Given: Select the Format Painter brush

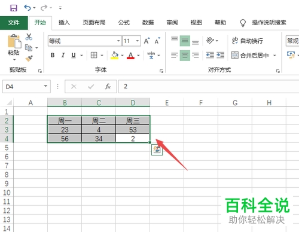Looking at the screenshot, I should click(x=29, y=59).
